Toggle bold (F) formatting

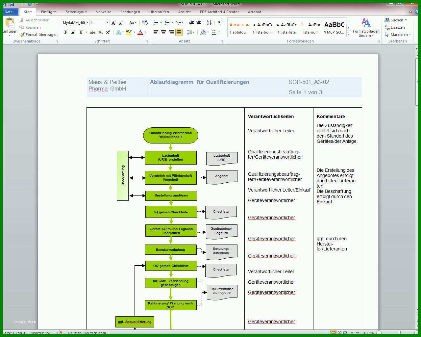click(66, 32)
